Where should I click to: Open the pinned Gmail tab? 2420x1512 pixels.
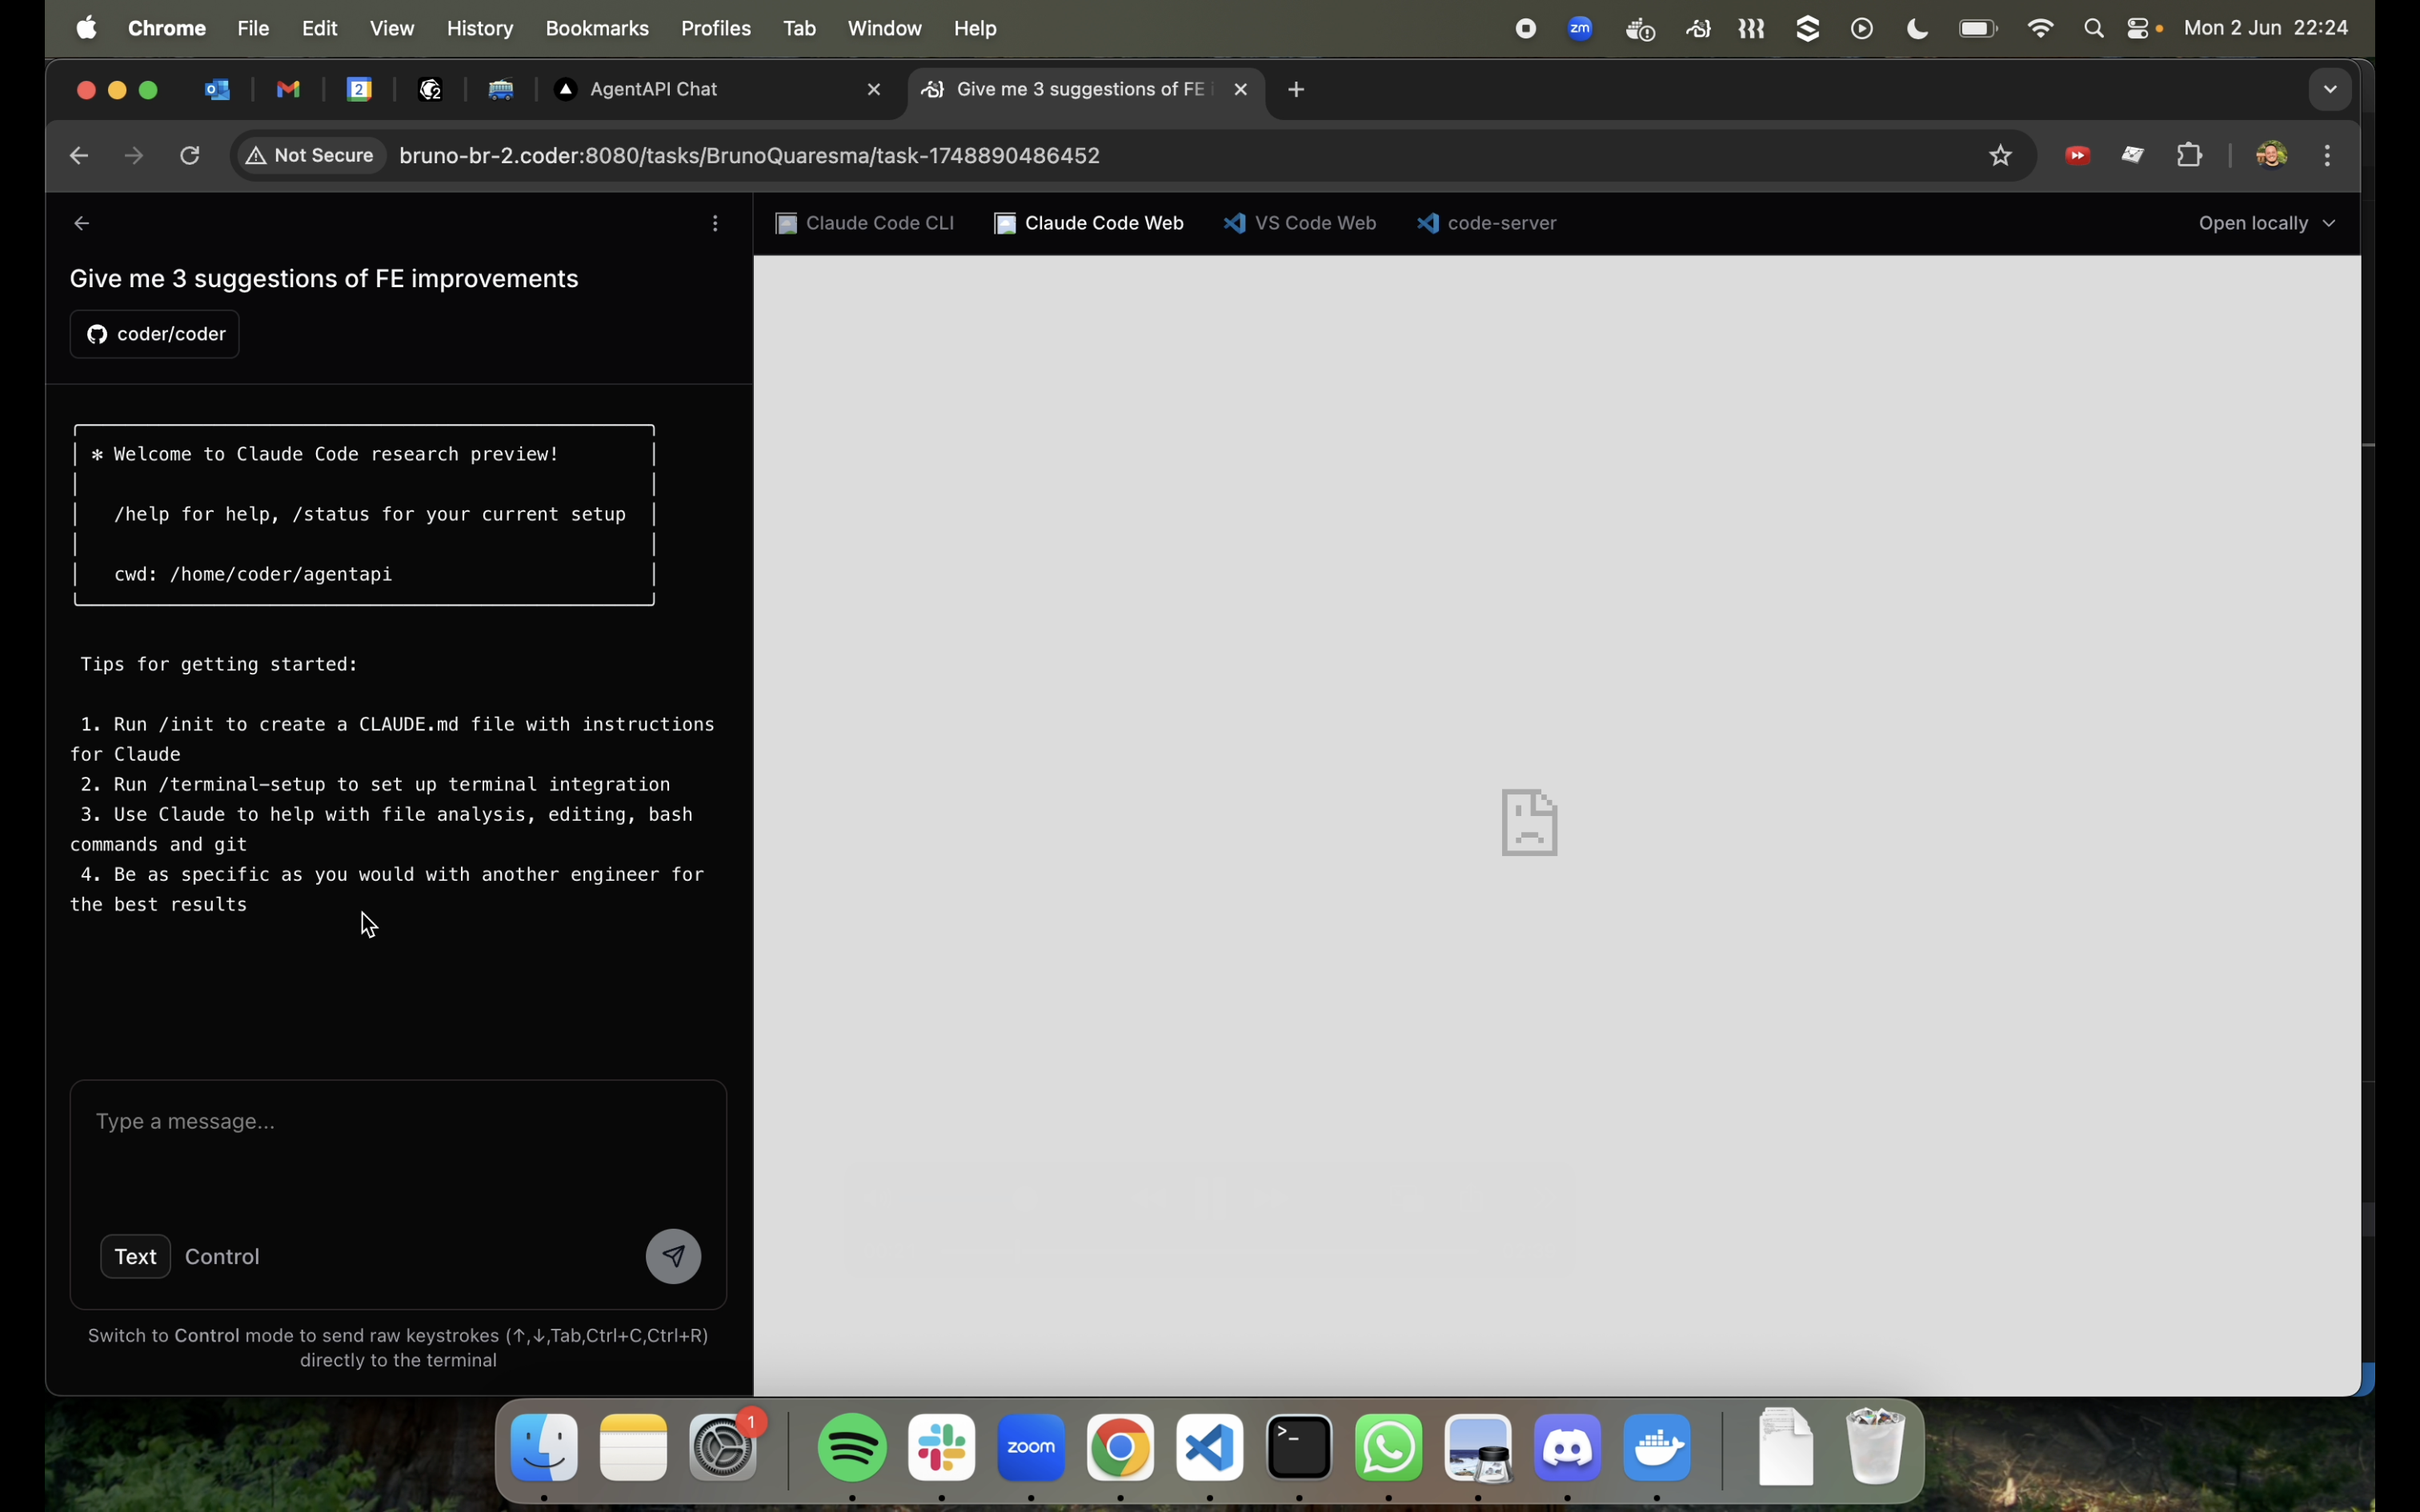point(289,90)
